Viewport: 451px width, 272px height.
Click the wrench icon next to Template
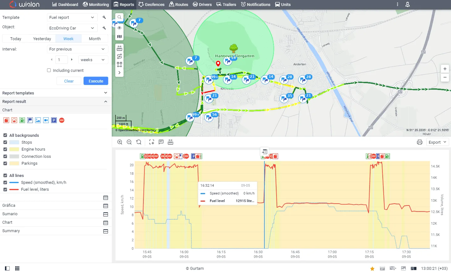(104, 18)
